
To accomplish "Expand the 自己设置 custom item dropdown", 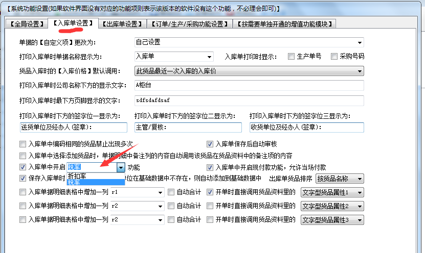I will pos(360,42).
